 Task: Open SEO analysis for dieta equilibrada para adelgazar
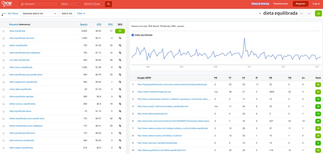[x=120, y=53]
